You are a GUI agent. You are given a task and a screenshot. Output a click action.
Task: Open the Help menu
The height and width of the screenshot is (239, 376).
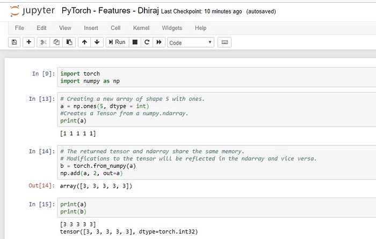201,28
